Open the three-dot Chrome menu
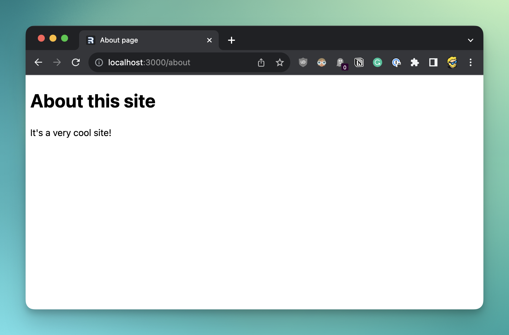The width and height of the screenshot is (509, 335). (470, 62)
